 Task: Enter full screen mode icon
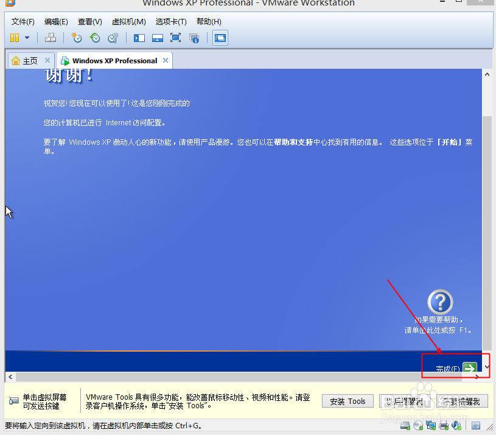(x=175, y=38)
